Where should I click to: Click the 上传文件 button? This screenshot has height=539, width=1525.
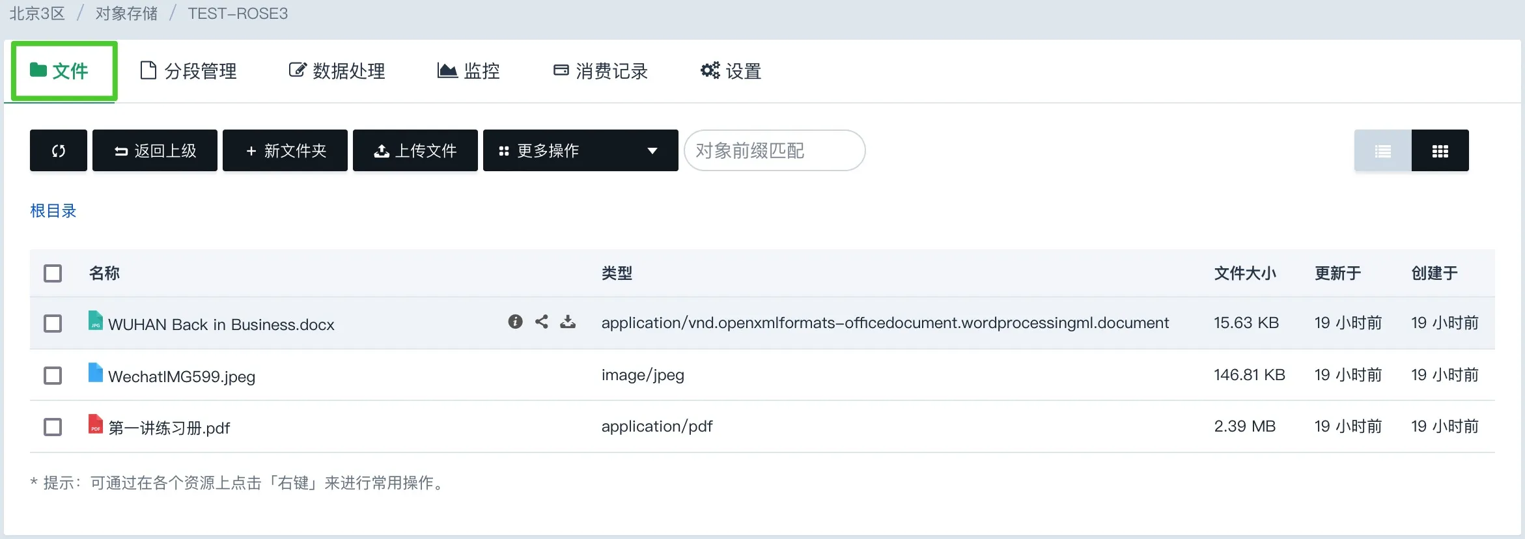coord(415,151)
